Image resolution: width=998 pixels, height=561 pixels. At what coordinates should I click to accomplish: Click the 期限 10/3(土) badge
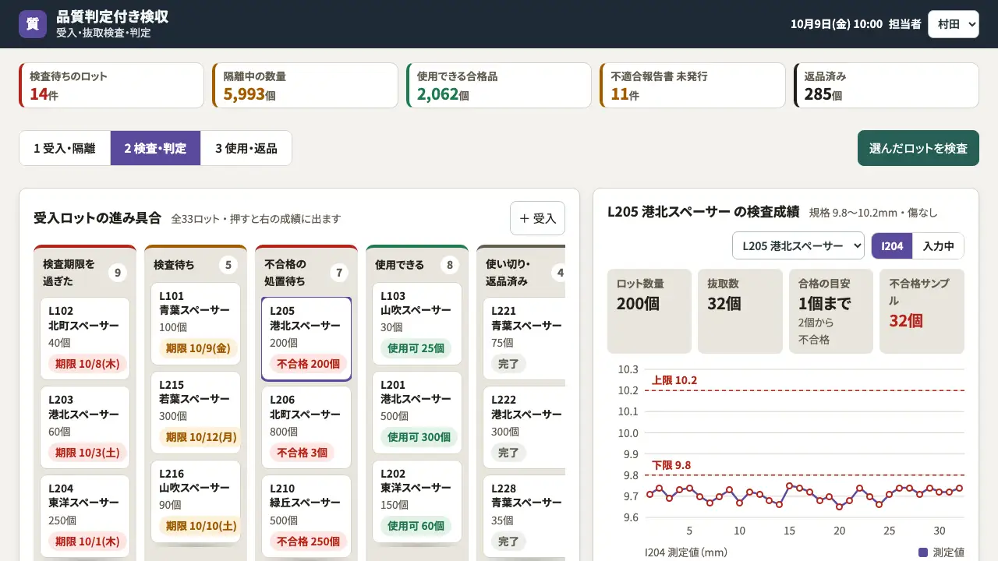point(87,452)
